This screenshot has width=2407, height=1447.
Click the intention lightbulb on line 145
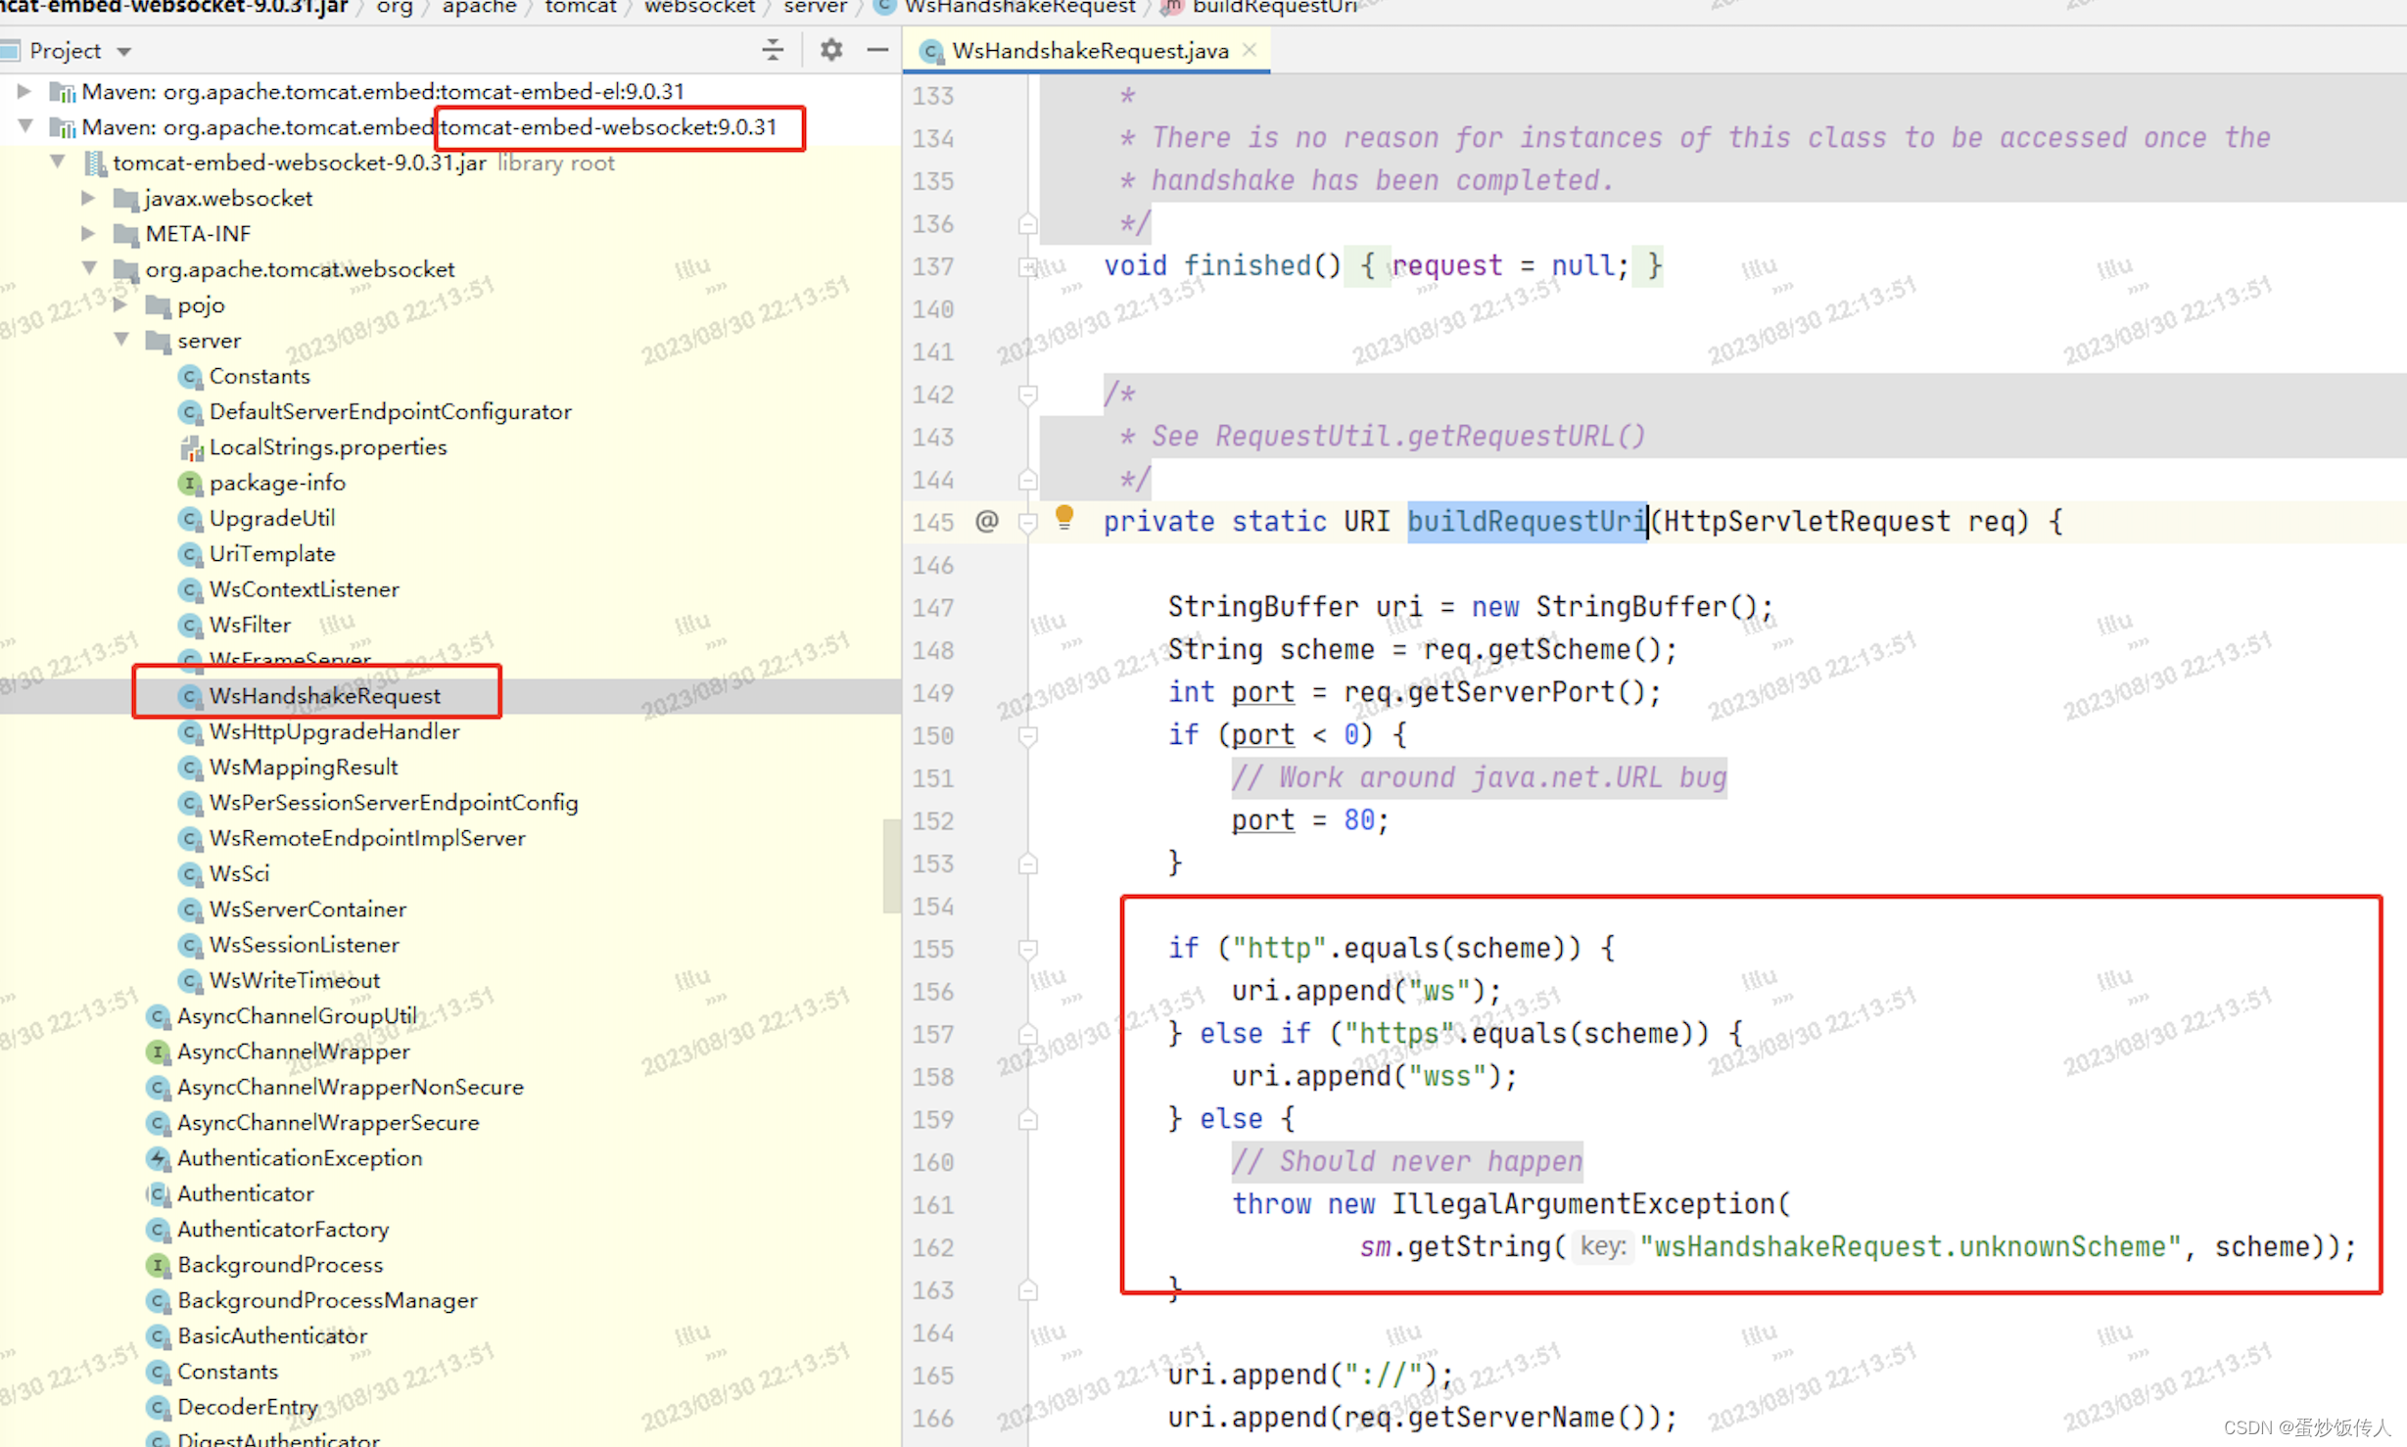point(1063,518)
